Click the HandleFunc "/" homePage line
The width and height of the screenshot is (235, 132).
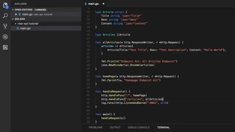point(124,95)
